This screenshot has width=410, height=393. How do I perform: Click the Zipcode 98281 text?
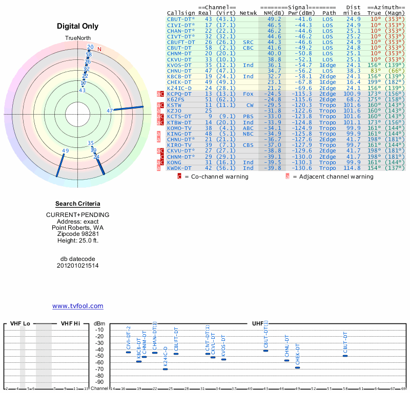tap(78, 234)
